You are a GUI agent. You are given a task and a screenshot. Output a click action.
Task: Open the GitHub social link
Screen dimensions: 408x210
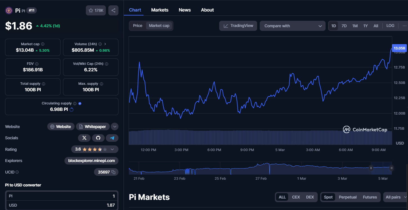(98, 138)
